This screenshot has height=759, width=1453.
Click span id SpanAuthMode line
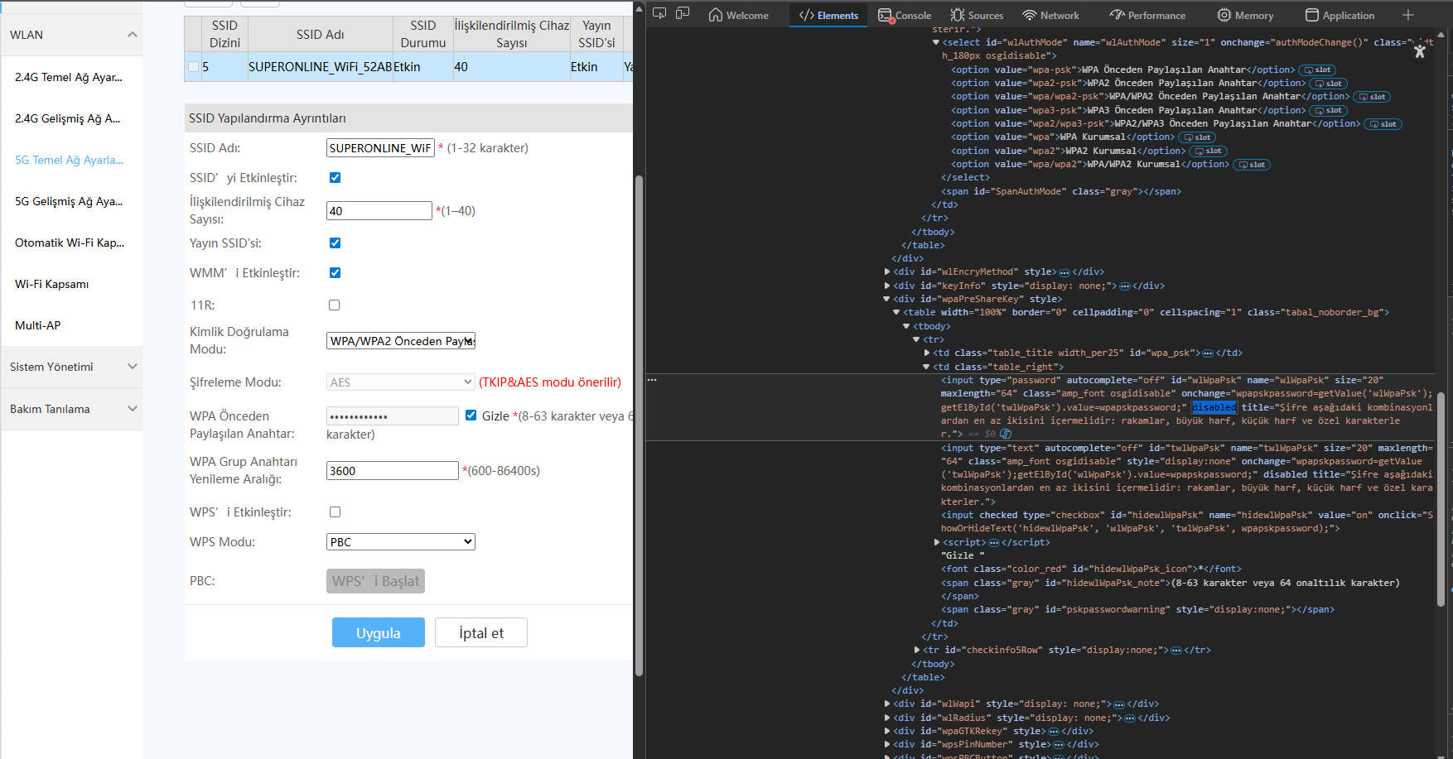pyautogui.click(x=1061, y=192)
